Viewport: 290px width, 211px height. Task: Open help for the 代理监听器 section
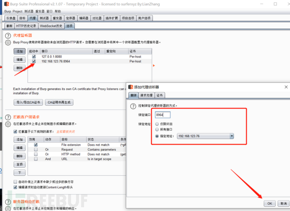pyautogui.click(x=8, y=35)
